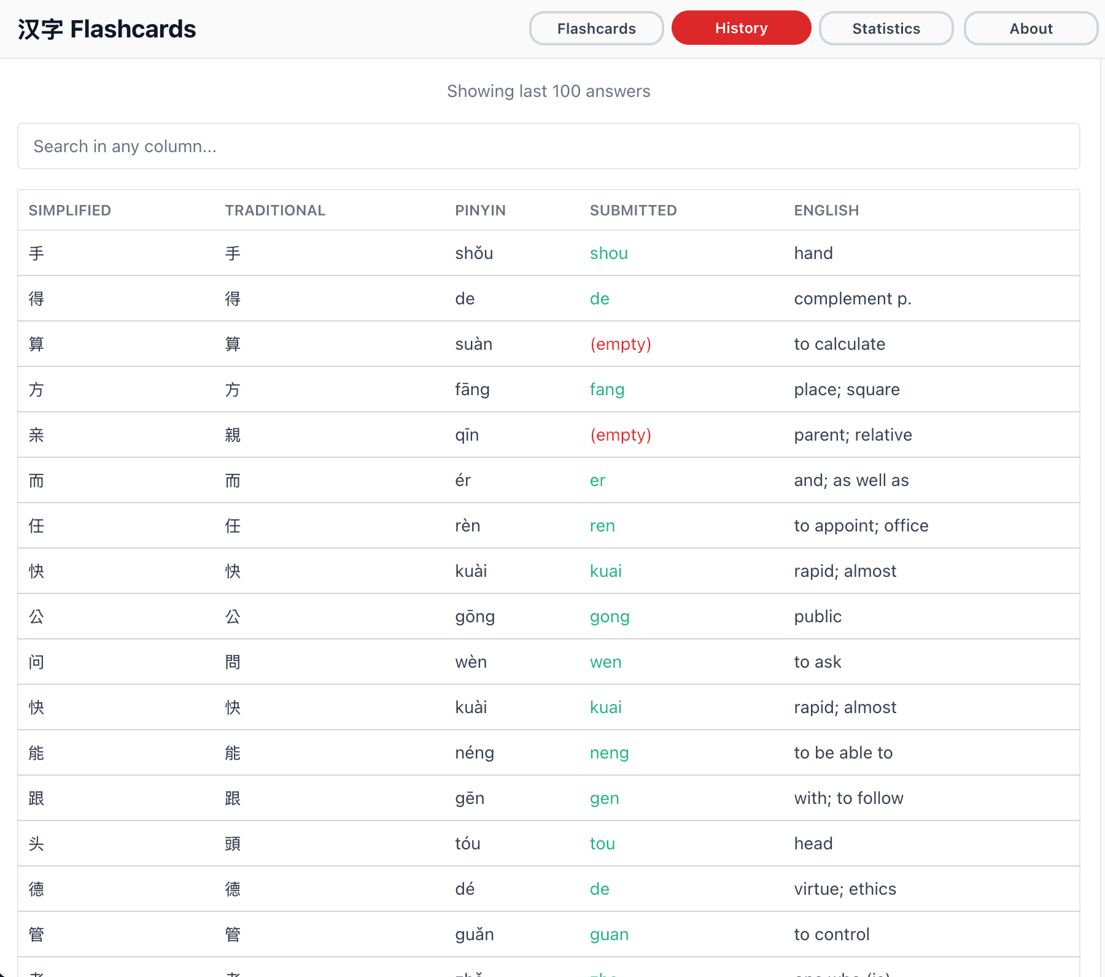Viewport: 1105px width, 977px height.
Task: Select the History tab
Action: click(x=741, y=28)
